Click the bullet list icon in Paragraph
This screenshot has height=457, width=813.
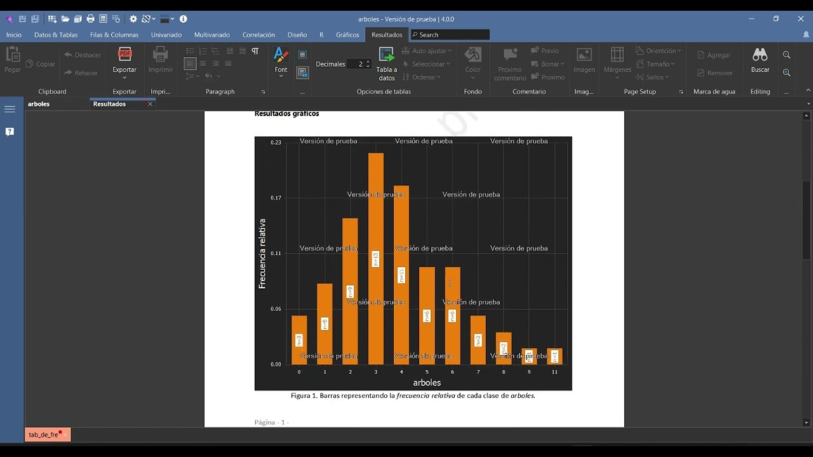pyautogui.click(x=190, y=51)
